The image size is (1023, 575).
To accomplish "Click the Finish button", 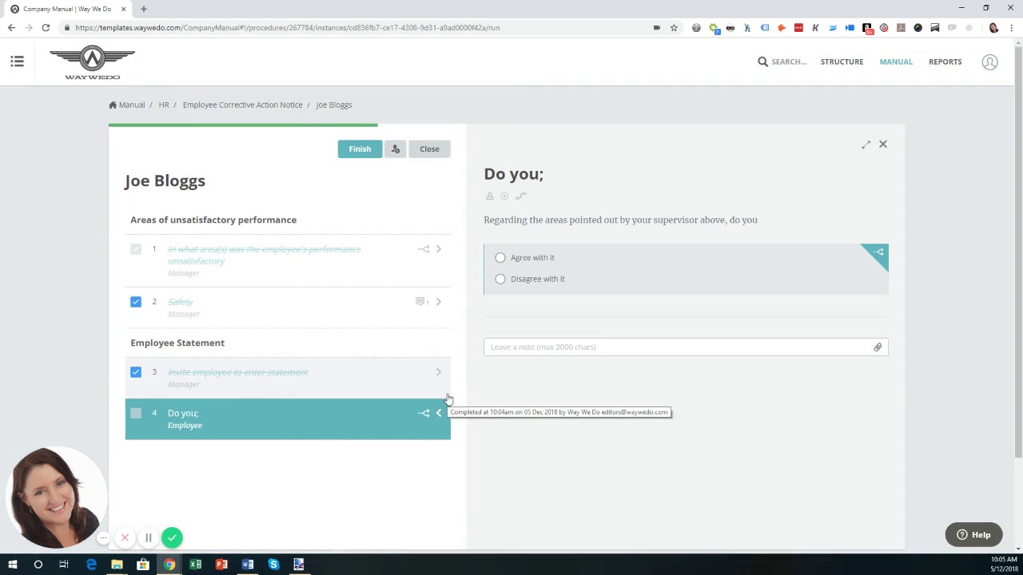I will pyautogui.click(x=360, y=149).
